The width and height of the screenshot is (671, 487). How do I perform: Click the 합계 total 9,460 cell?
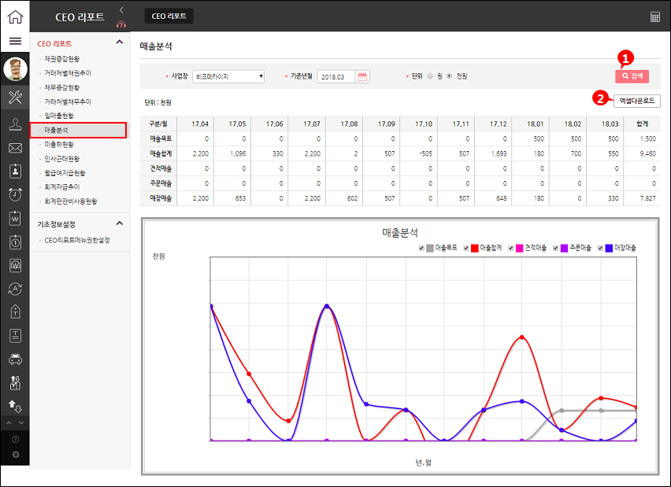pos(642,153)
